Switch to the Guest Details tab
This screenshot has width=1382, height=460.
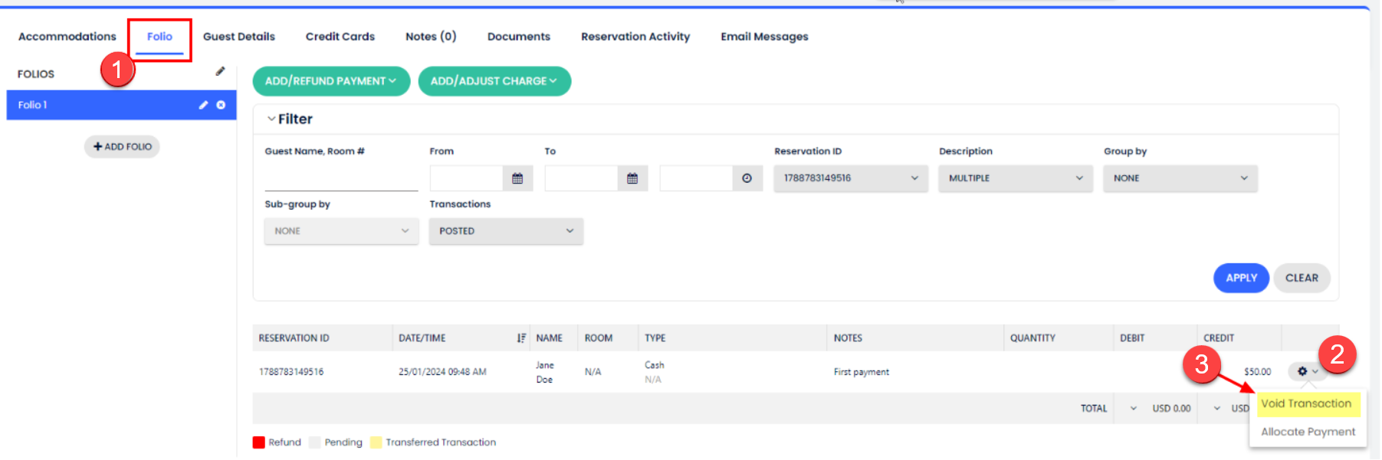pyautogui.click(x=238, y=37)
